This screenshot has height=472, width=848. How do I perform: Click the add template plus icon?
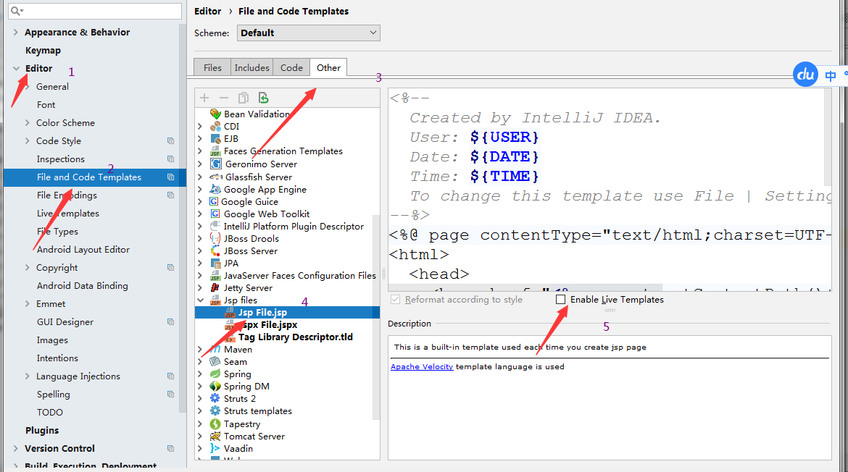(204, 98)
